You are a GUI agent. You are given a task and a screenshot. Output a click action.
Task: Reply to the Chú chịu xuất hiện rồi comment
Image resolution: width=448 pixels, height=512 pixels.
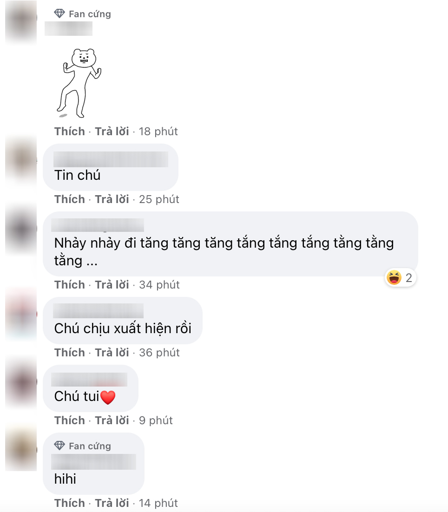(x=112, y=353)
